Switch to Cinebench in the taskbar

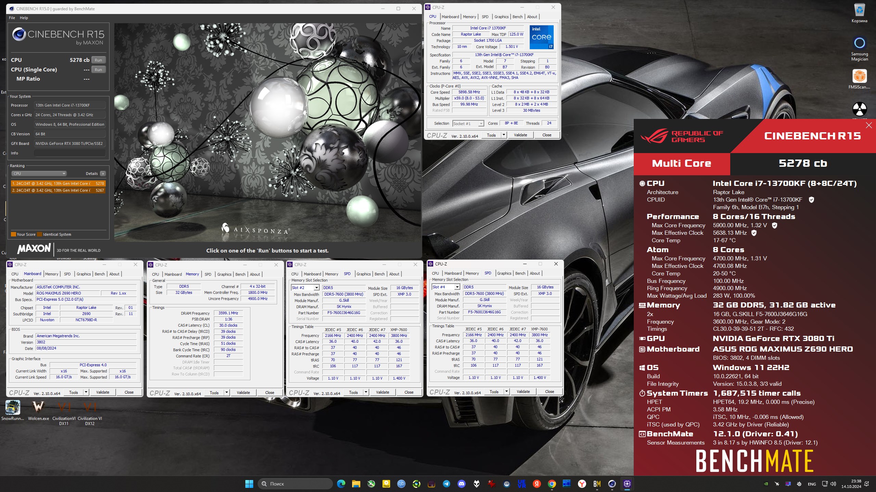612,484
